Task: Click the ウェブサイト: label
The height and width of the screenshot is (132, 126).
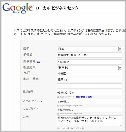Action: click(x=31, y=109)
